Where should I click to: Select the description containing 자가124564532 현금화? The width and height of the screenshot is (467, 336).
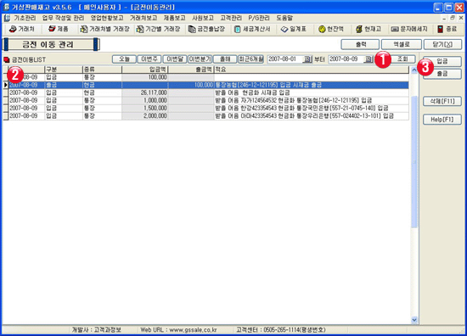(312, 101)
